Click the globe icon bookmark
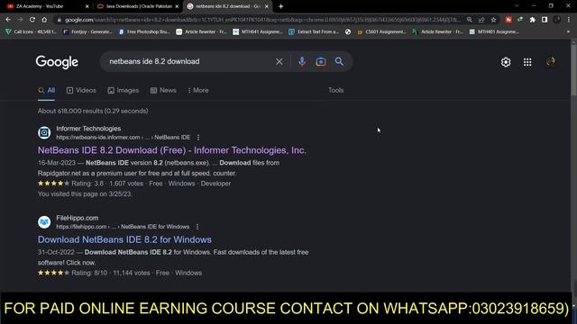Viewport: 577px width, 324px height. (x=348, y=32)
